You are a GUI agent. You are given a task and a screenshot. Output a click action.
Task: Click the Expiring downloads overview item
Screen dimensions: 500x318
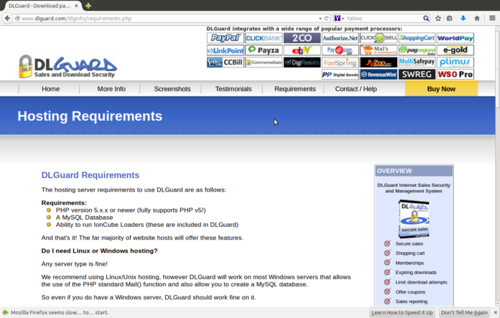410,273
